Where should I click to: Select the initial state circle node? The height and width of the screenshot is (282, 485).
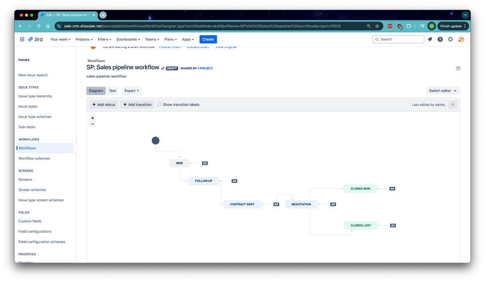coord(155,141)
